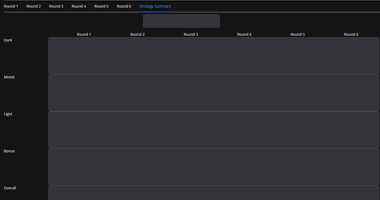The height and width of the screenshot is (200, 380).
Task: Click the Overall row label
Action: pyautogui.click(x=10, y=188)
